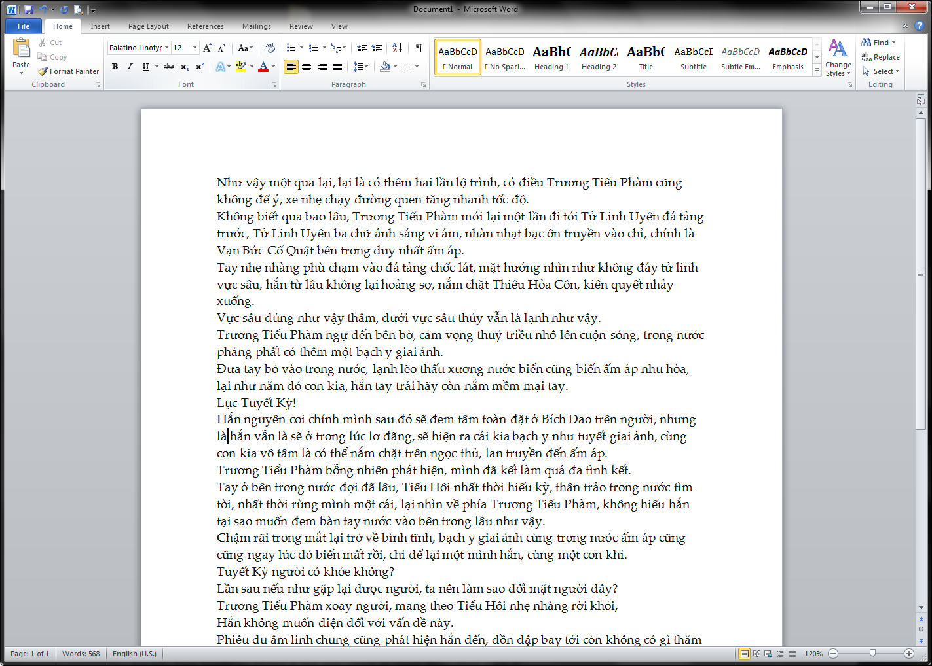
Task: Apply the Heading 1 style
Action: pyautogui.click(x=551, y=58)
